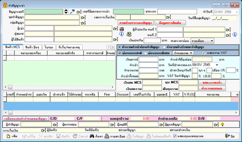Screen dimensions: 242x142
Task: Click the ข้อมูลการติดต่อ button
Action: [x=170, y=23]
